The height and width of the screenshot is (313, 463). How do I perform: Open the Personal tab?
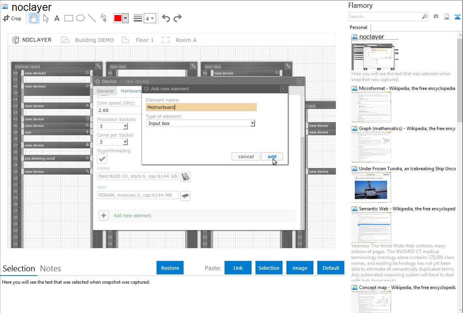pos(358,27)
